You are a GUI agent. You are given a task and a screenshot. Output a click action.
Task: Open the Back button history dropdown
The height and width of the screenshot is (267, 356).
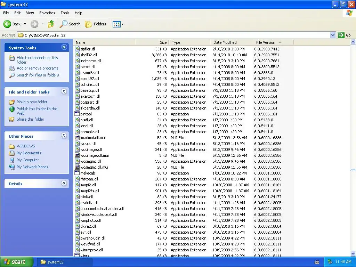click(25, 24)
